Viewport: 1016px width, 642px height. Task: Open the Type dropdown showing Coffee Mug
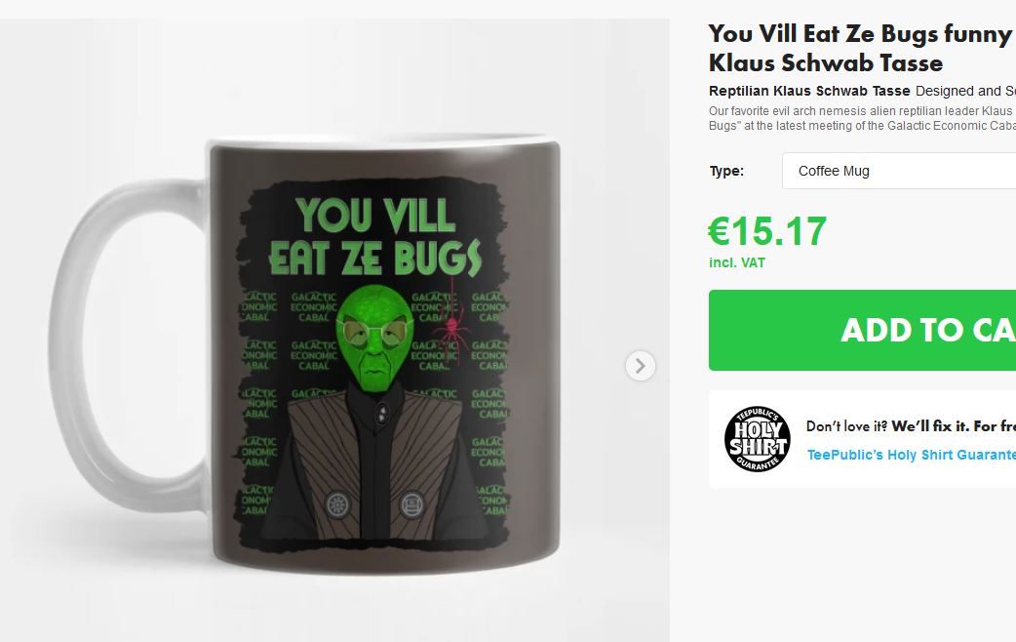(899, 171)
